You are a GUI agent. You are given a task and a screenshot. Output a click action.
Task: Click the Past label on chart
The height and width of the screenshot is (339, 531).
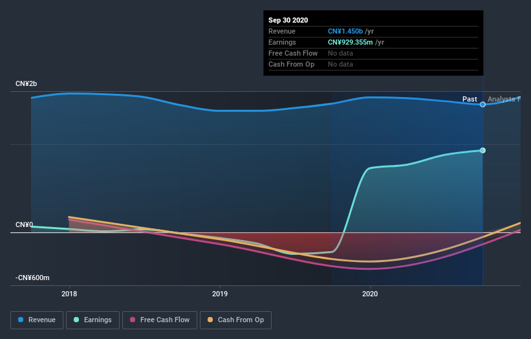click(470, 99)
